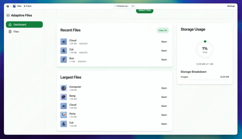This screenshot has width=242, height=139.
Task: Click the Party file thumbnail
Action: coord(64,115)
